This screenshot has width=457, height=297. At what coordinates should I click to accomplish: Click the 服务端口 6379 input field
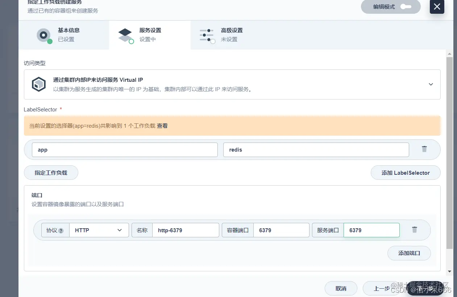pos(371,230)
